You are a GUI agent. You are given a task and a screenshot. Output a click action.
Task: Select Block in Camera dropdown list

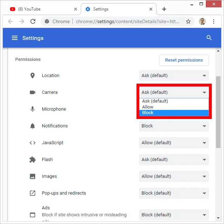[174, 113]
